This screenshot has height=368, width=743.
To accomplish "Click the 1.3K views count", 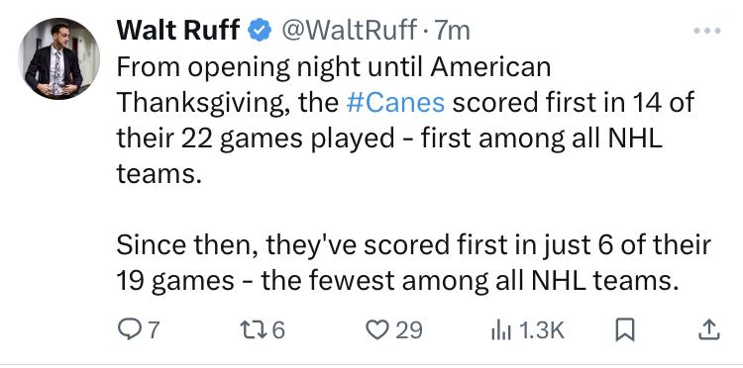I will click(x=542, y=330).
